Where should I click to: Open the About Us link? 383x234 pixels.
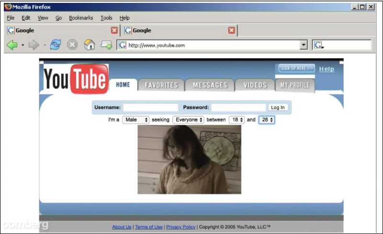click(122, 227)
